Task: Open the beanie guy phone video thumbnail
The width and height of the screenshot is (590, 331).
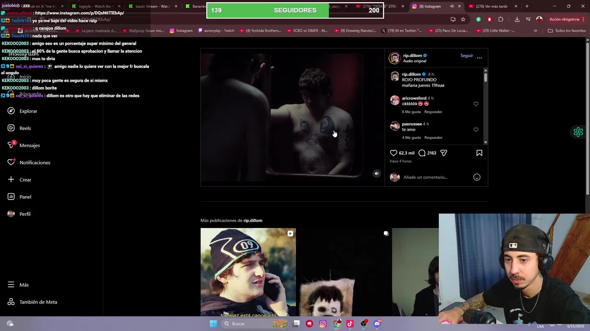Action: (248, 272)
